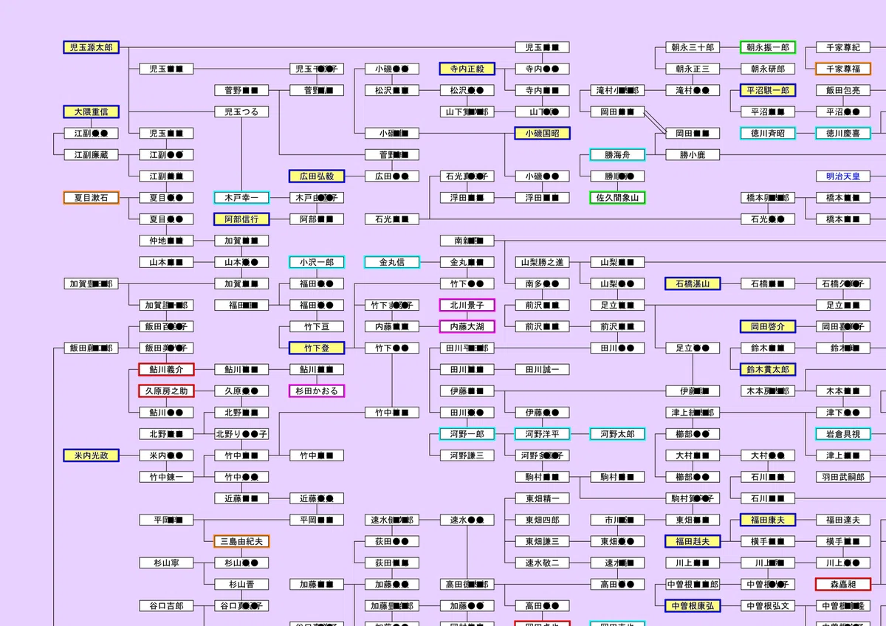Click the 中曽根弘文 box

pyautogui.click(x=768, y=605)
